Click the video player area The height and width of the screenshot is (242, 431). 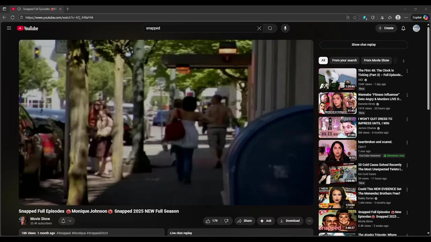pos(166,122)
